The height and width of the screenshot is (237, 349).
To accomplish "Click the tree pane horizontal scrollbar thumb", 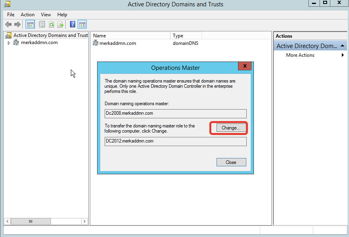I will (x=31, y=221).
